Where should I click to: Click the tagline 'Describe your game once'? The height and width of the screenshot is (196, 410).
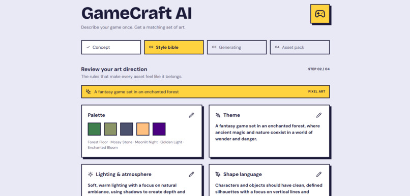[133, 27]
